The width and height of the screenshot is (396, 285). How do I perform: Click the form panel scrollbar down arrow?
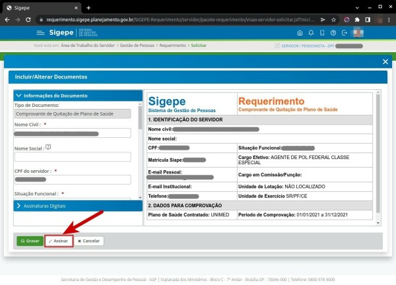click(x=140, y=198)
